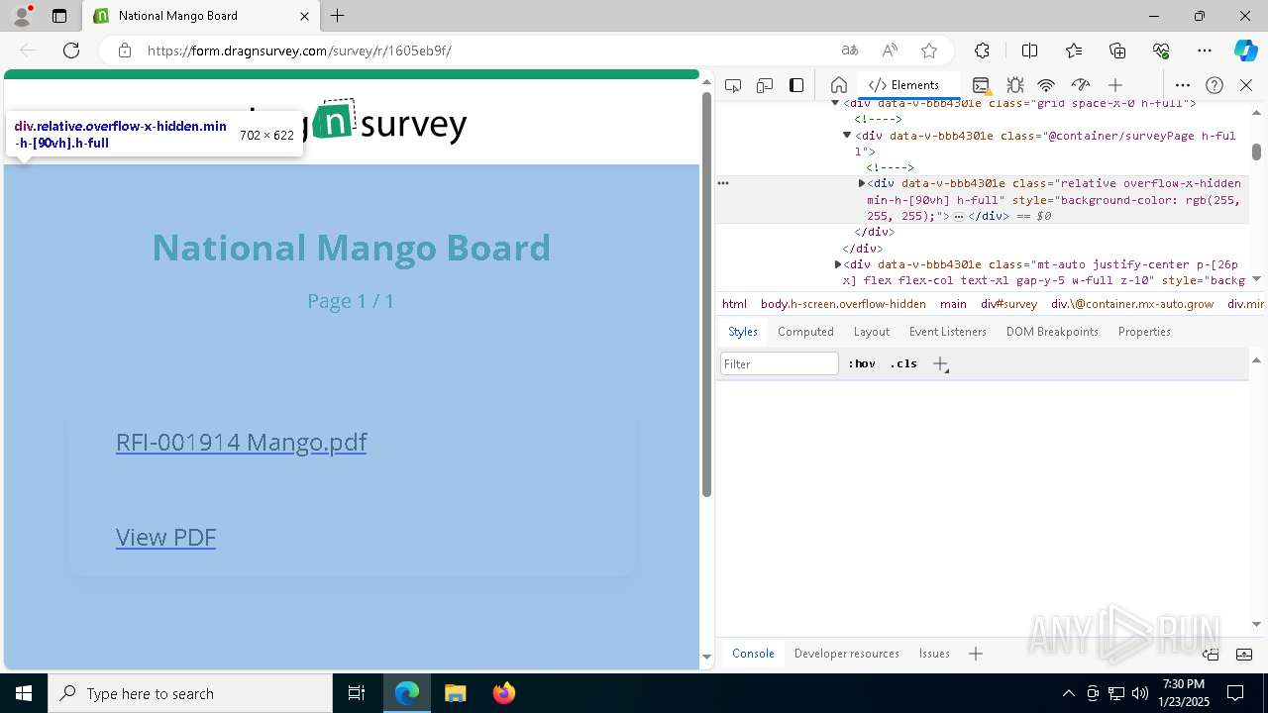The image size is (1268, 713).
Task: View site information lock icon
Action: [125, 51]
